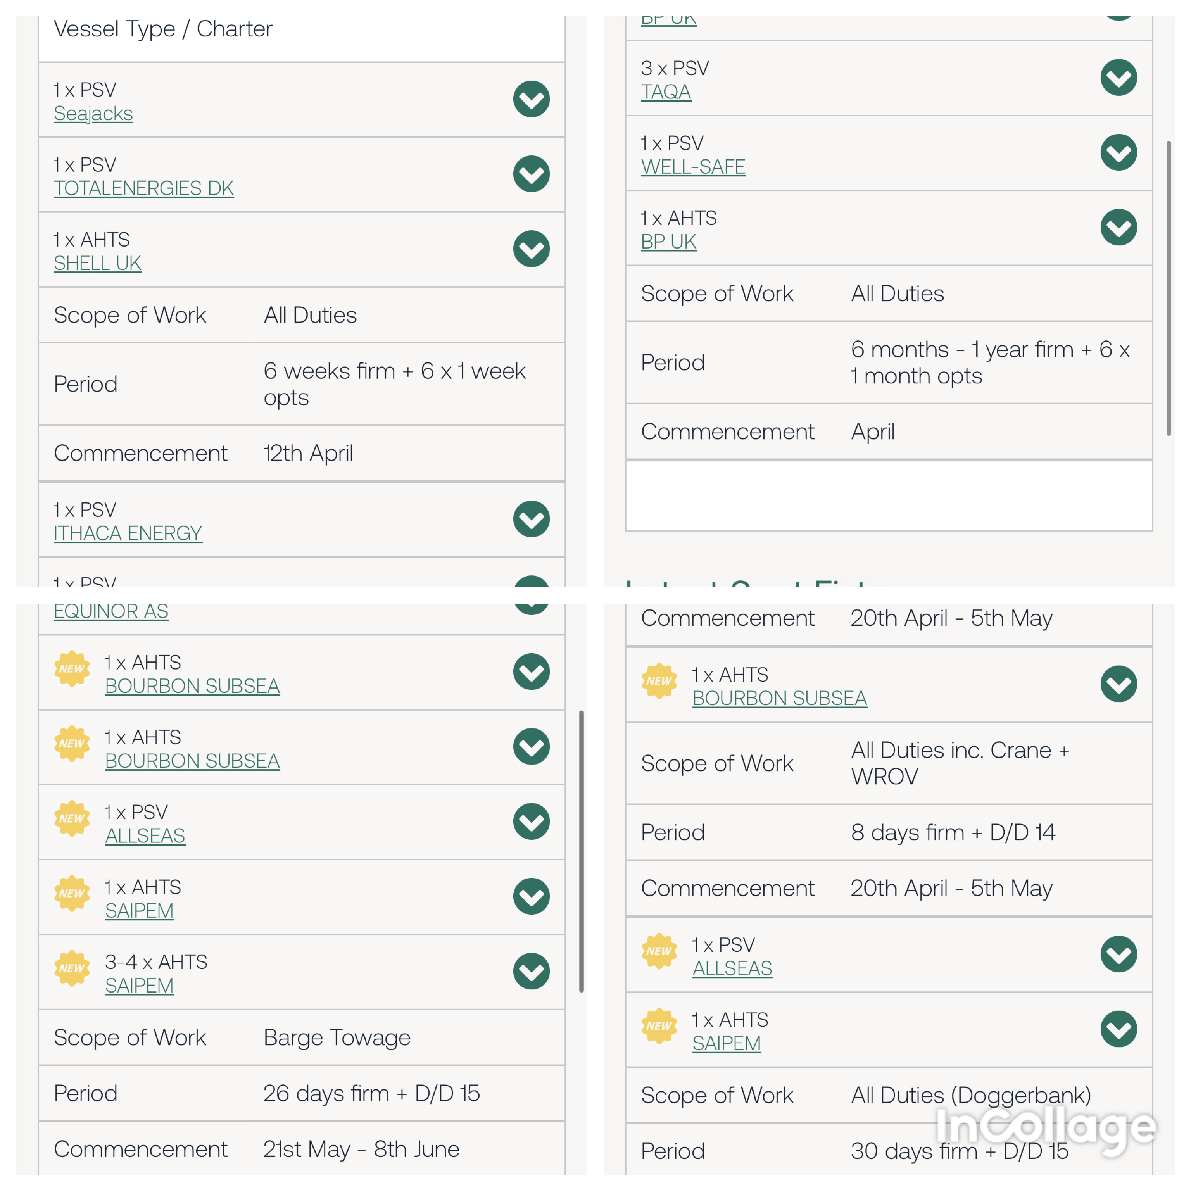This screenshot has width=1191, height=1191.
Task: Select '26 days firm + D/D 15' text
Action: click(372, 1094)
